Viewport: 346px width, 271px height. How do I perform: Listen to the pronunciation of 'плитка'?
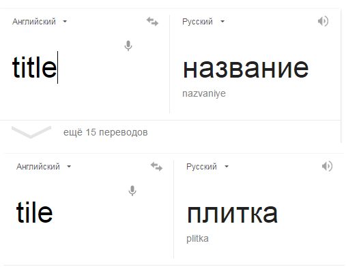coord(327,166)
